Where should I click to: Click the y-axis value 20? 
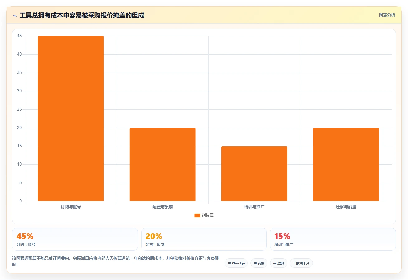click(19, 128)
